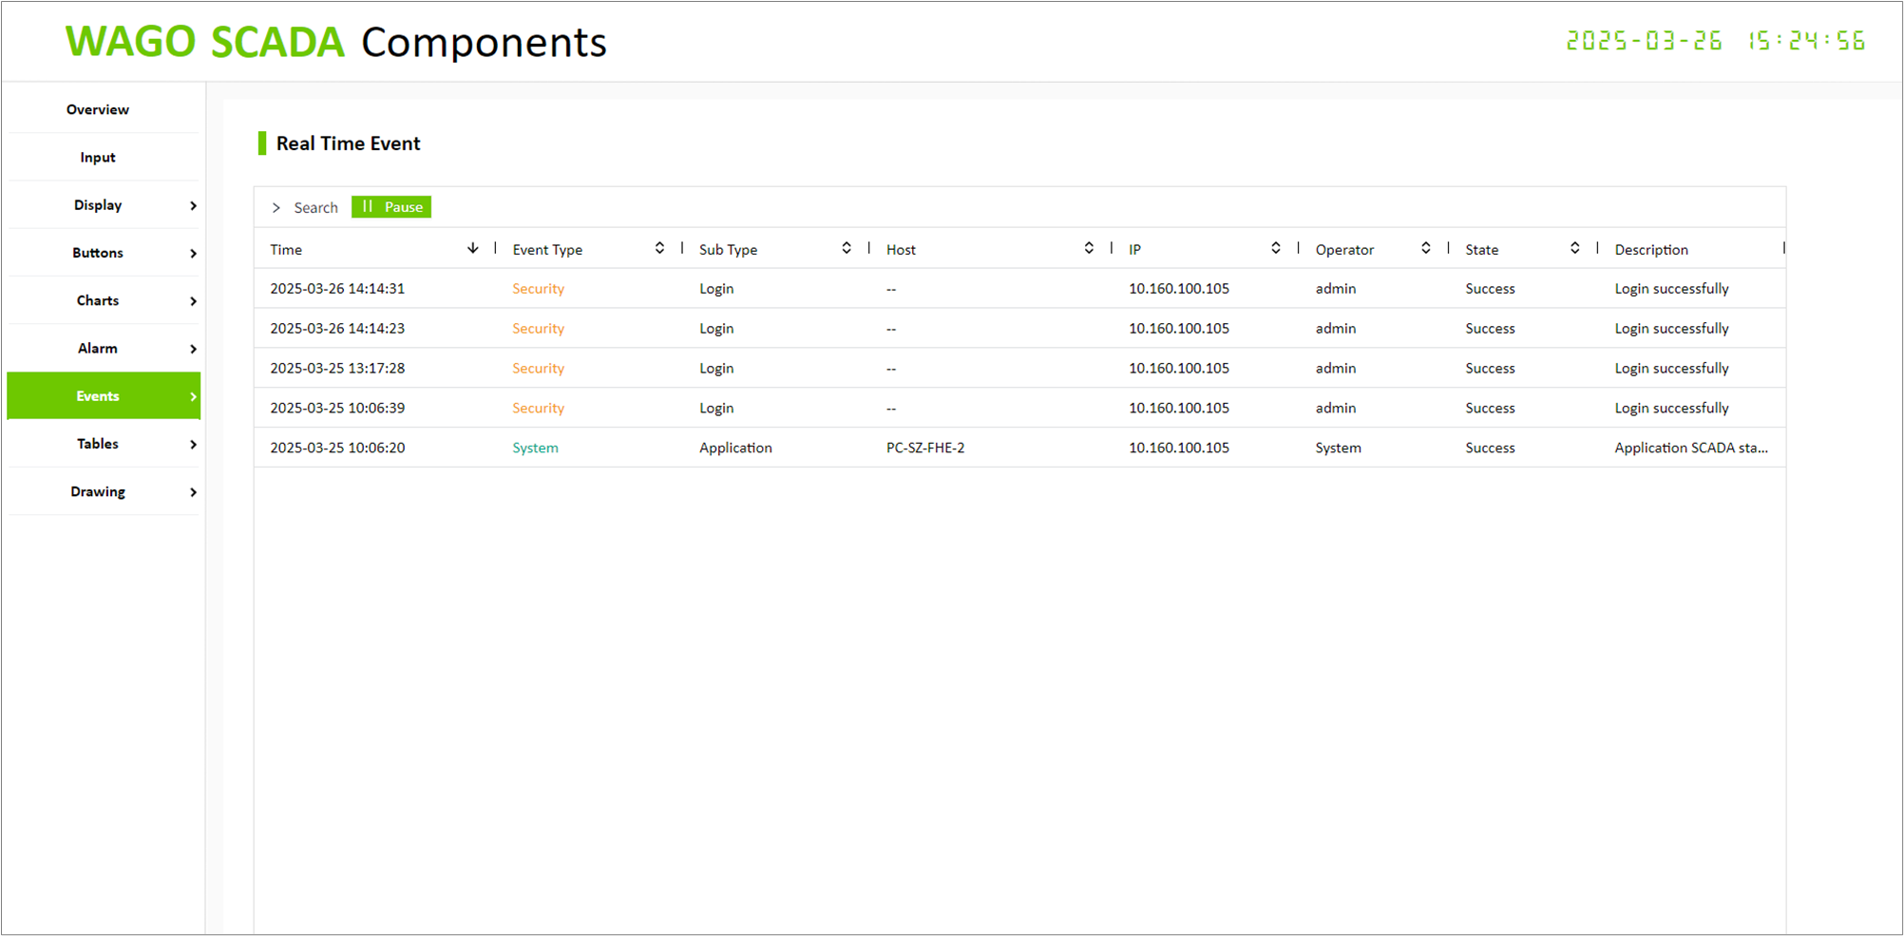Open the Overview page
Image resolution: width=1904 pixels, height=936 pixels.
(98, 109)
